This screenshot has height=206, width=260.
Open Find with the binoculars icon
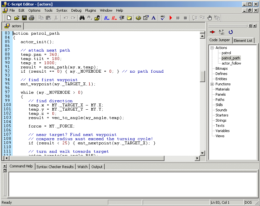pyautogui.click(x=82, y=18)
